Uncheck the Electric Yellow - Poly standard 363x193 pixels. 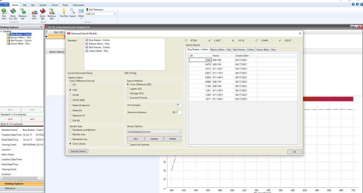tap(87, 44)
